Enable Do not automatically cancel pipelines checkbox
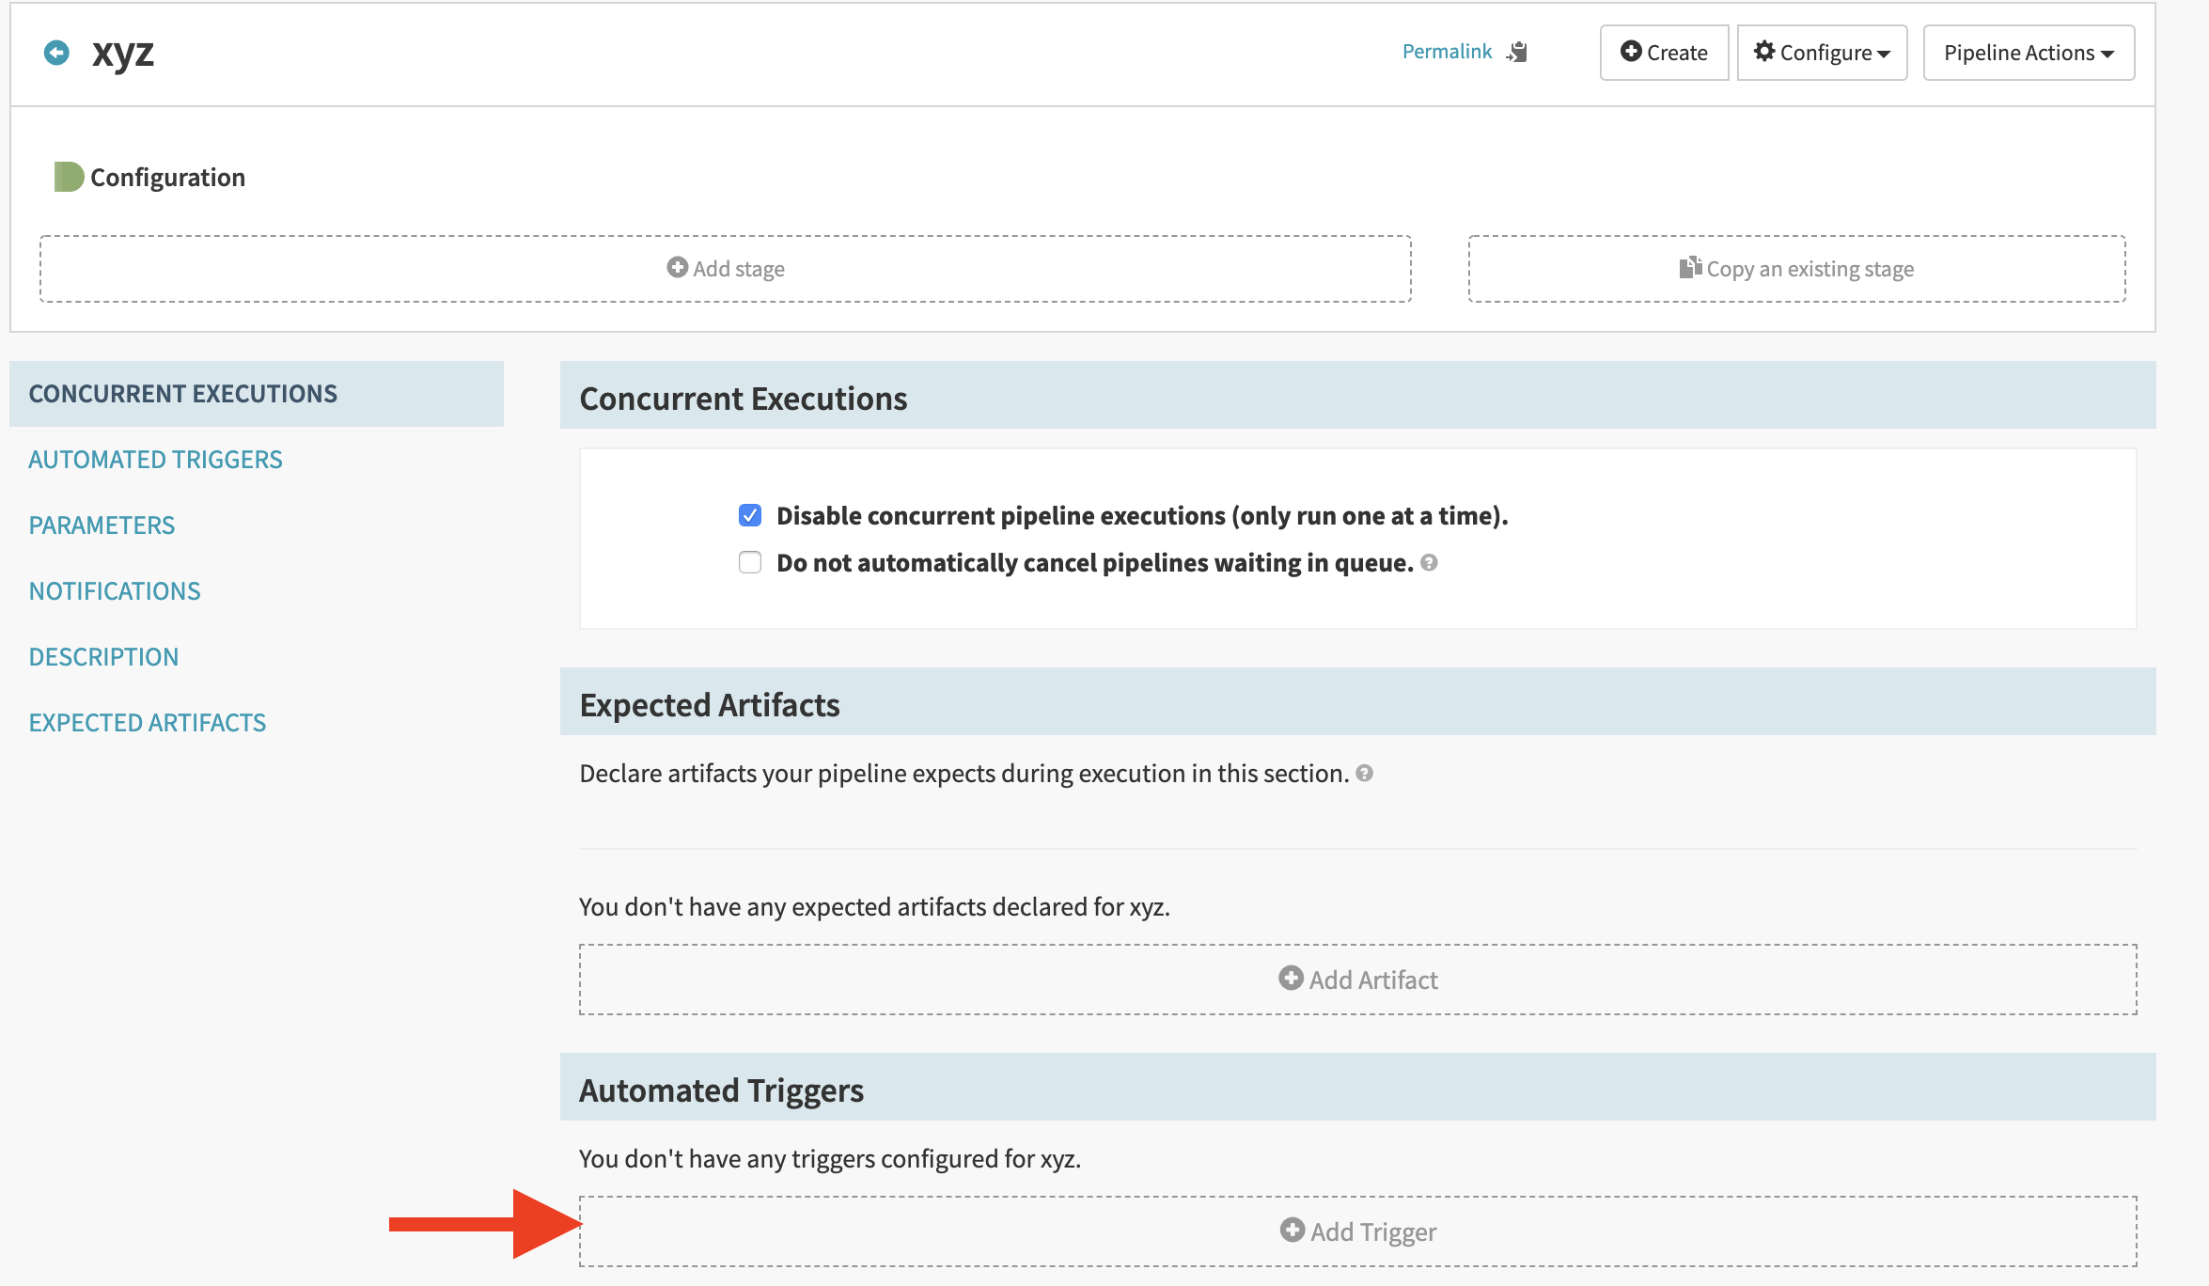This screenshot has width=2209, height=1286. tap(749, 562)
